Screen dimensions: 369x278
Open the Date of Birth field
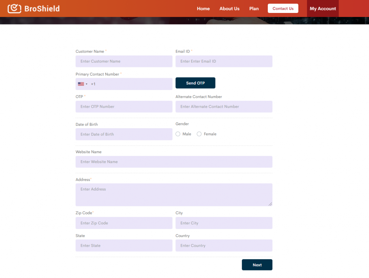pyautogui.click(x=124, y=134)
